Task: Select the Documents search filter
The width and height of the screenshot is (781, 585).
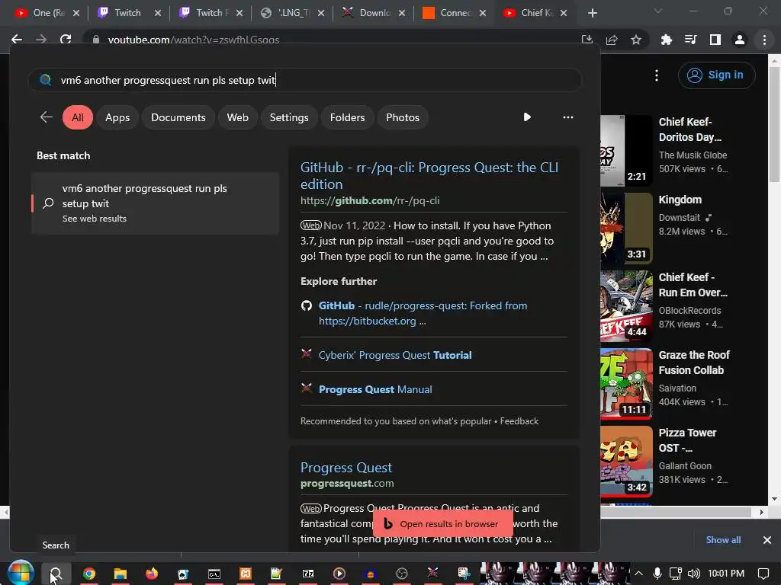Action: [178, 117]
